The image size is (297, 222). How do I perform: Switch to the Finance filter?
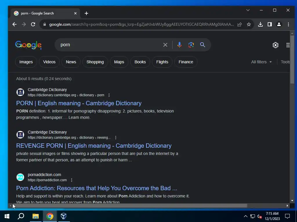(186, 62)
